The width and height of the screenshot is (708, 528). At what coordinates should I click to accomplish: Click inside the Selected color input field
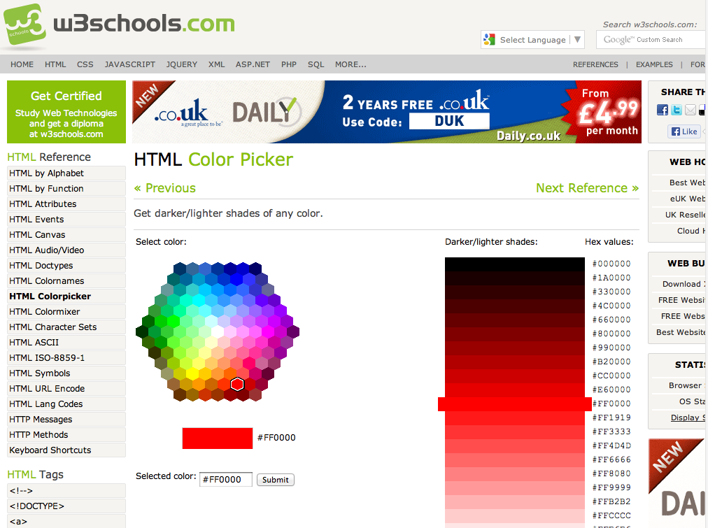tap(225, 479)
